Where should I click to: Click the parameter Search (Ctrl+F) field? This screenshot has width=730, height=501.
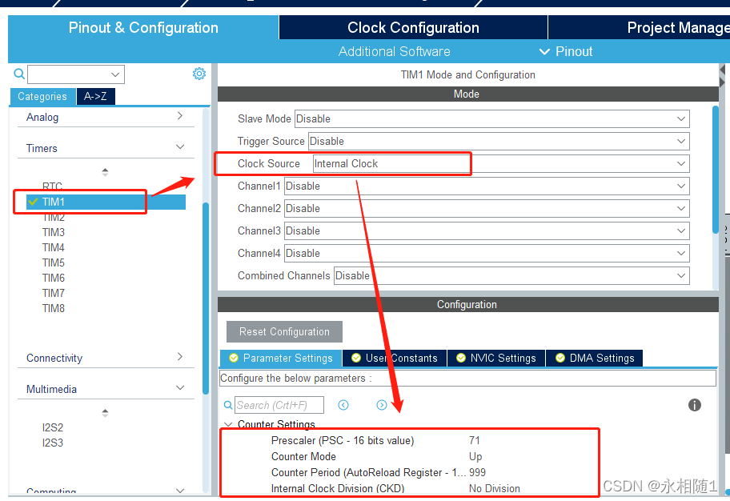[279, 405]
